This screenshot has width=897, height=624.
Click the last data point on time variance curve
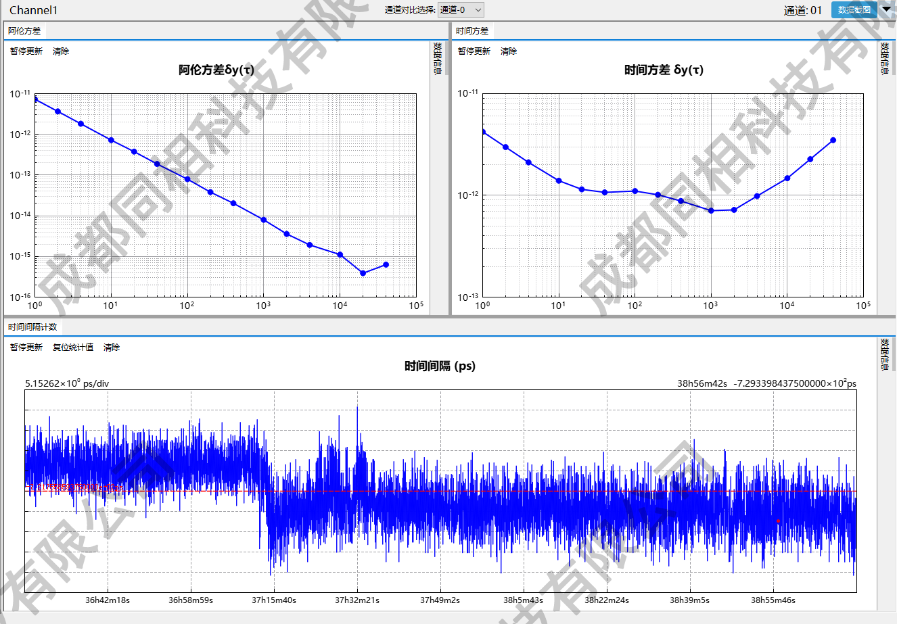point(833,140)
